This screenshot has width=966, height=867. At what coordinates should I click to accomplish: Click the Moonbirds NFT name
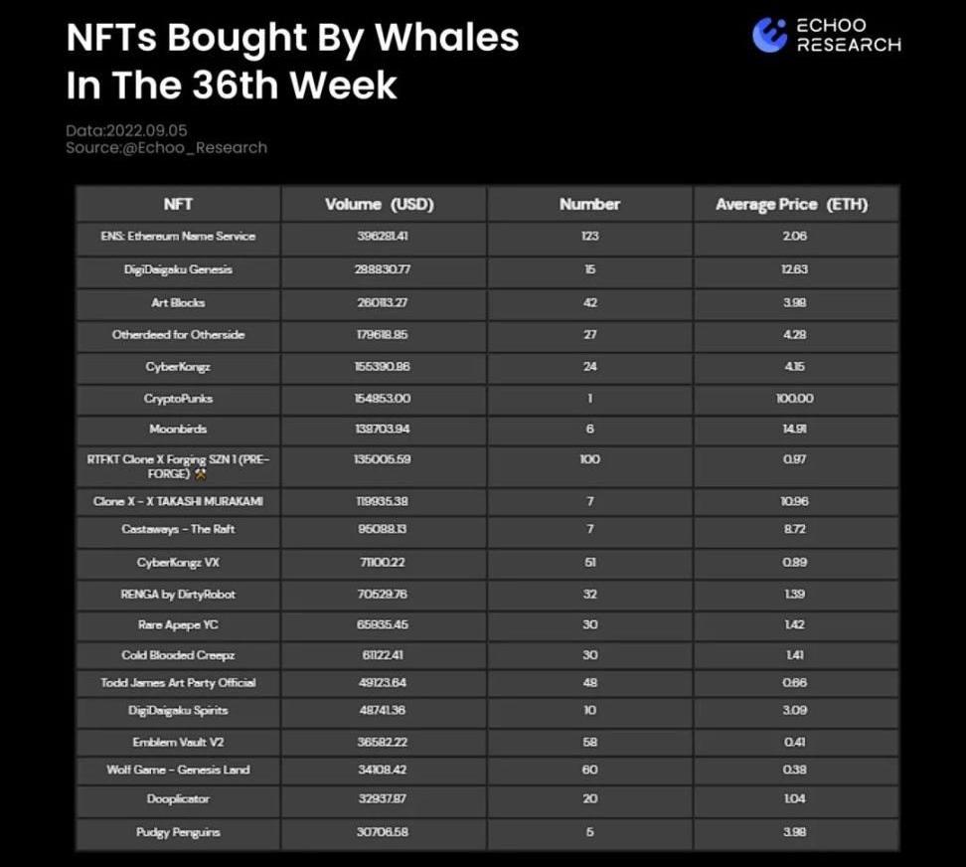click(178, 431)
